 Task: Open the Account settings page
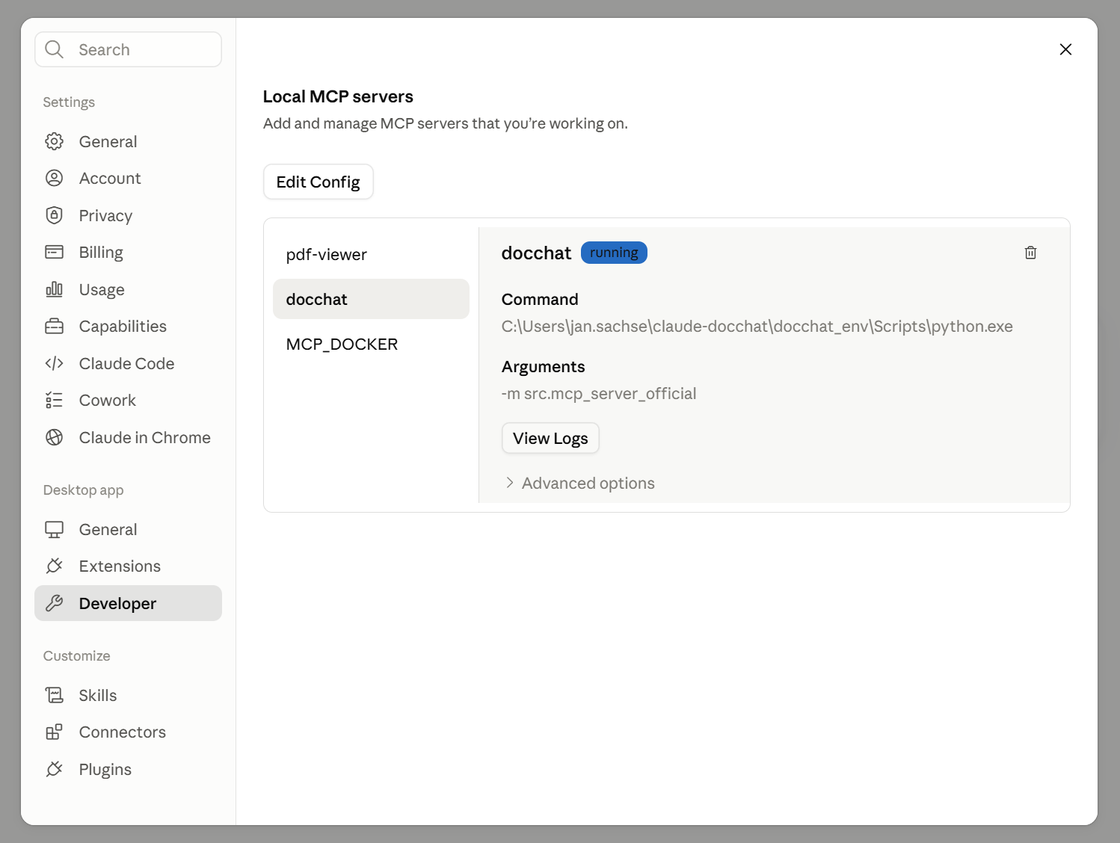coord(110,178)
